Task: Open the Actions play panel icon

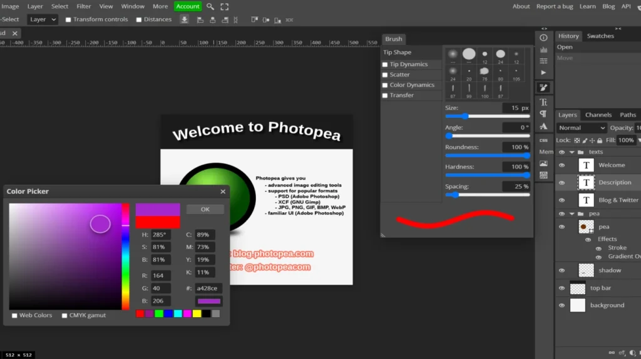Action: click(x=543, y=72)
